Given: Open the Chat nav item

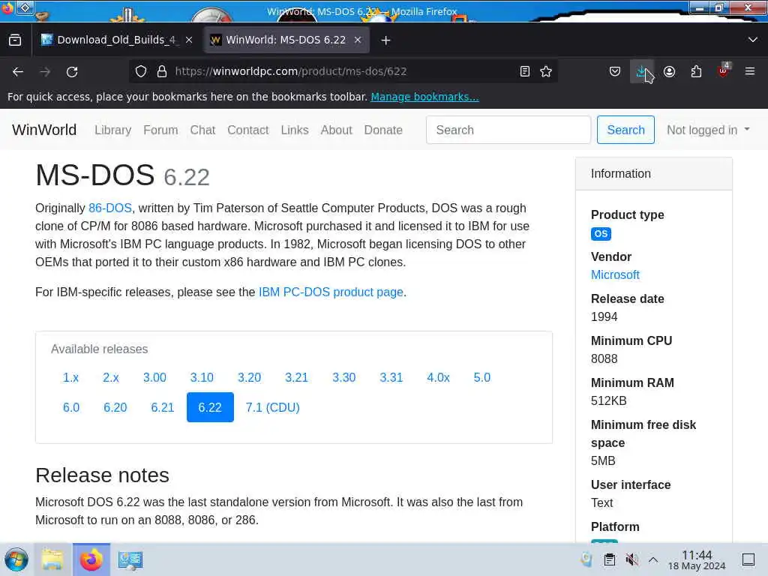Looking at the screenshot, I should [202, 130].
